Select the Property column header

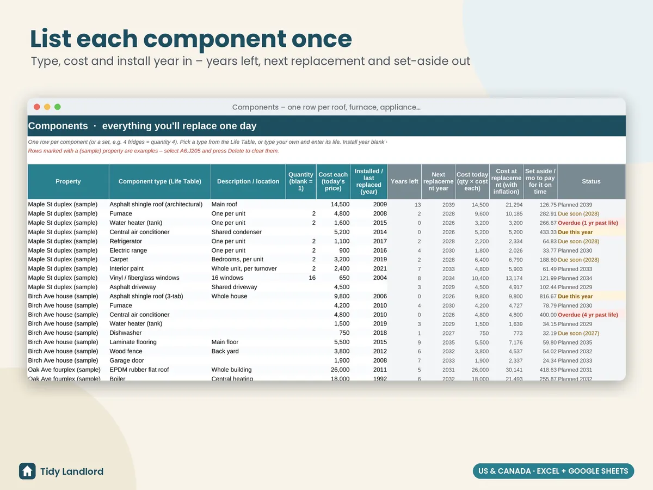pyautogui.click(x=68, y=181)
